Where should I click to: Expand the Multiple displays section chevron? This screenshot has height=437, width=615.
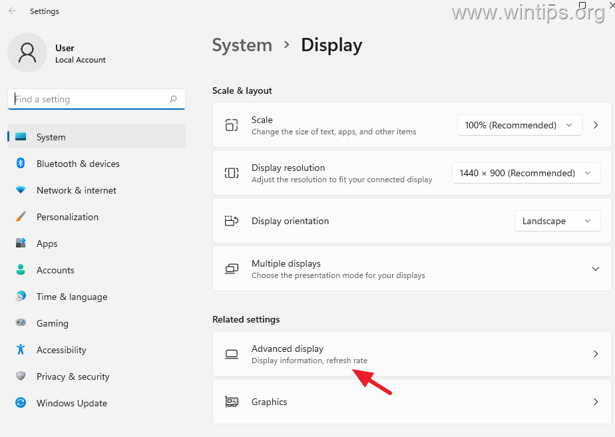596,269
